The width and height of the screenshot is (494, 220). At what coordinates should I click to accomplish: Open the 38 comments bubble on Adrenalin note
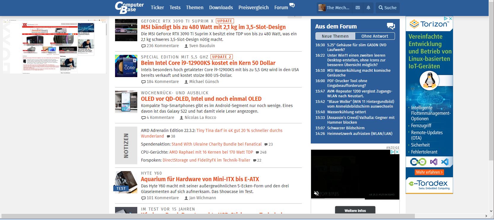(x=171, y=136)
